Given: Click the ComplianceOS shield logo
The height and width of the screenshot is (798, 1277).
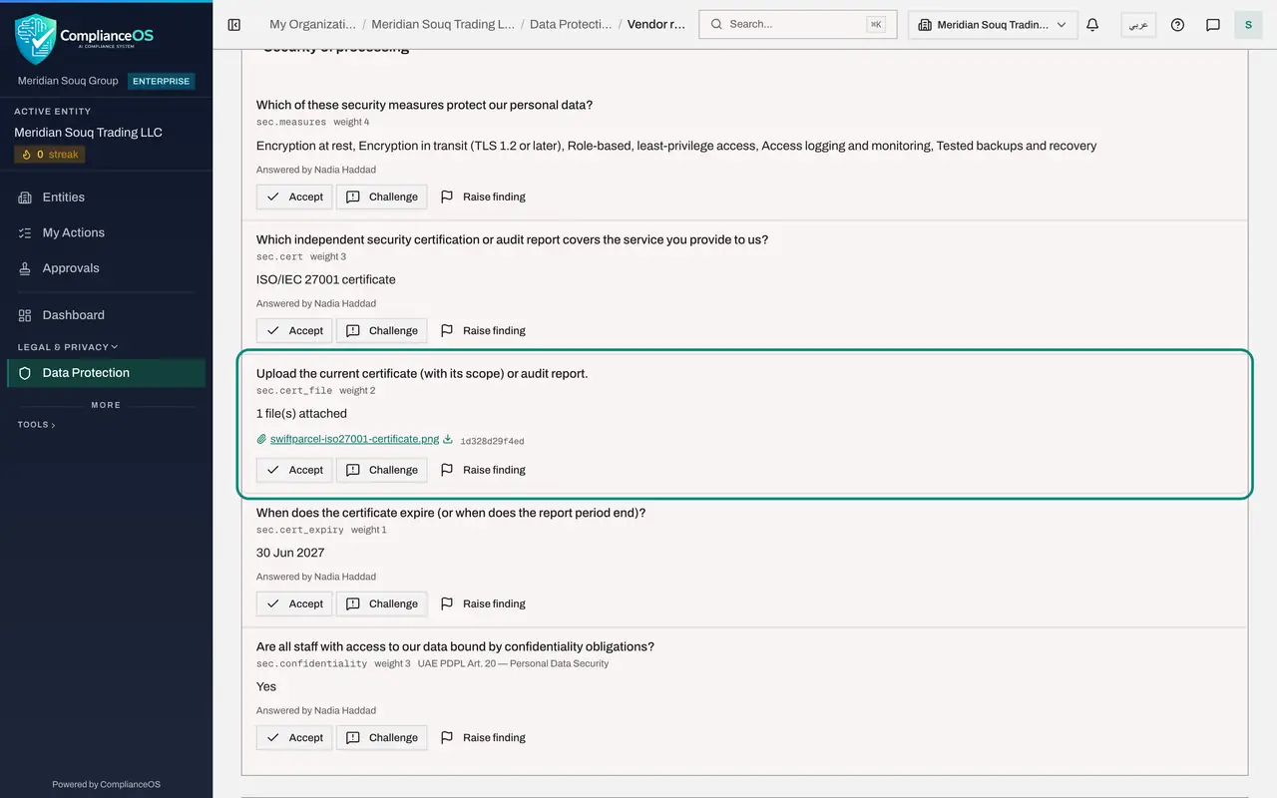Looking at the screenshot, I should [x=36, y=38].
